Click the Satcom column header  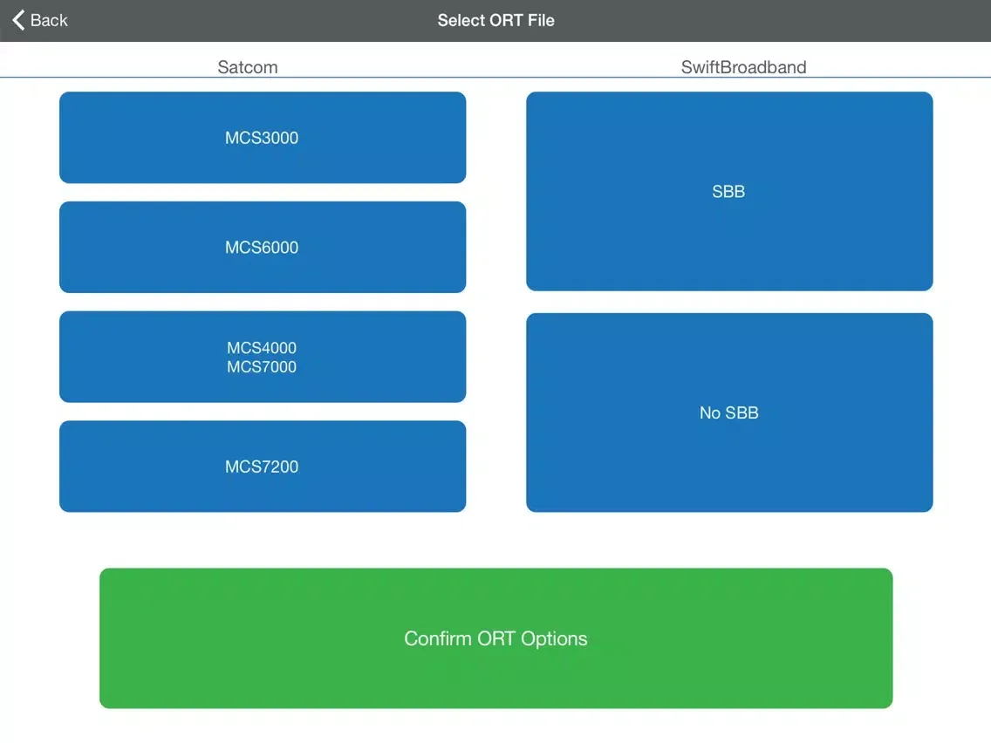point(248,67)
